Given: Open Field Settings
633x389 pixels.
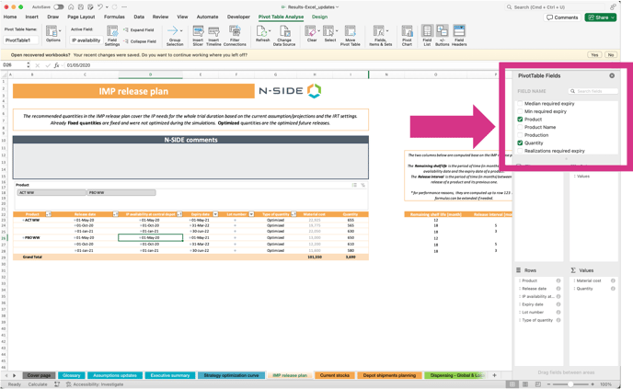Looking at the screenshot, I should click(x=112, y=36).
